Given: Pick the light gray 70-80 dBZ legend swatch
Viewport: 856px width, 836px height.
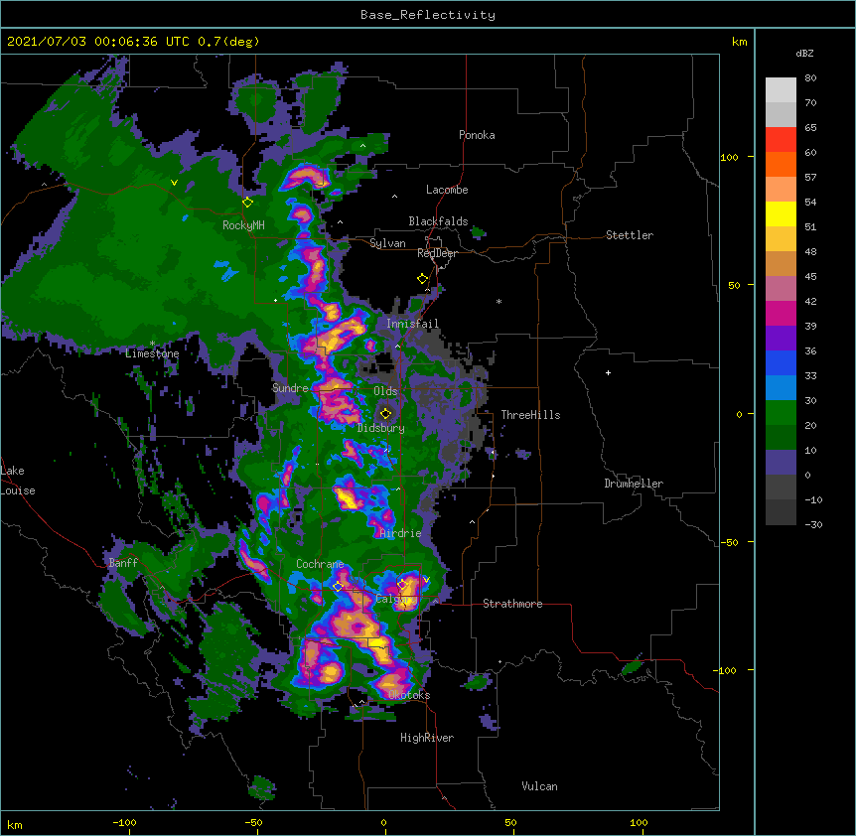Looking at the screenshot, I should (x=781, y=90).
